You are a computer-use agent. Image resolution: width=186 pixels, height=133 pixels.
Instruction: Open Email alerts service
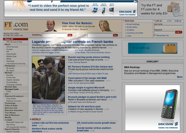coord(132,27)
